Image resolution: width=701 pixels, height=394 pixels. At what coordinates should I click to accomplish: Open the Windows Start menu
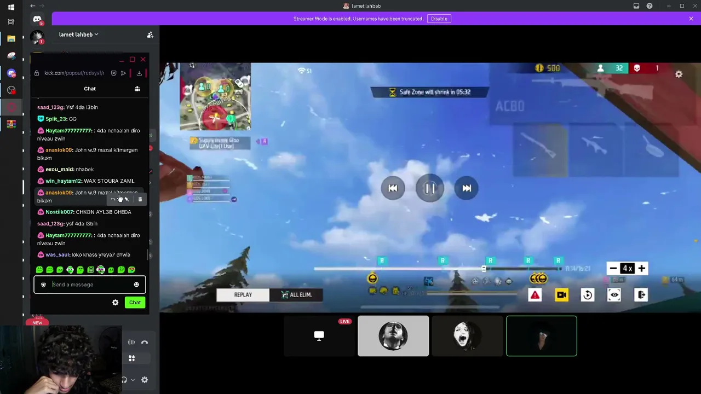point(11,7)
